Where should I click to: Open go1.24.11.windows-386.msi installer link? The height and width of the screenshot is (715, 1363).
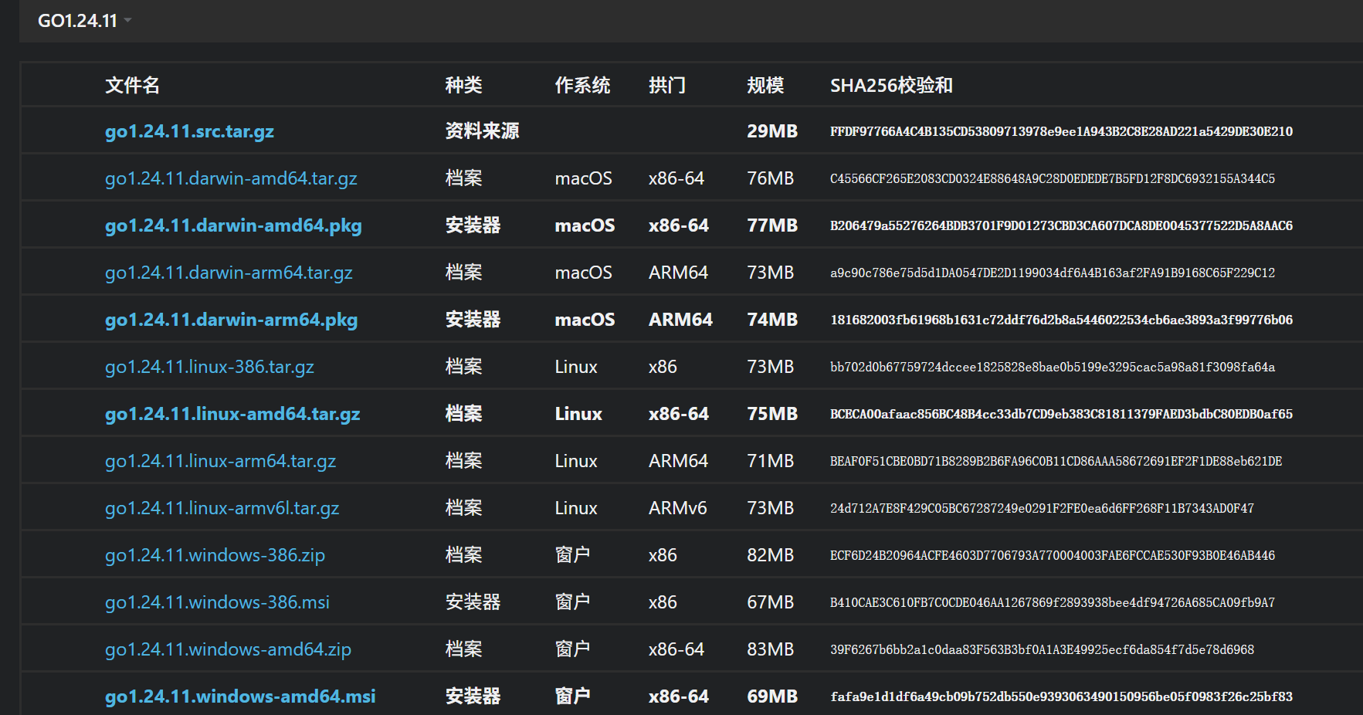[217, 602]
